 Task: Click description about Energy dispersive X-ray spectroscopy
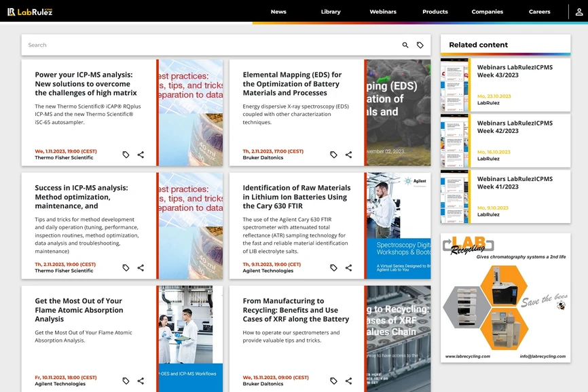(295, 114)
